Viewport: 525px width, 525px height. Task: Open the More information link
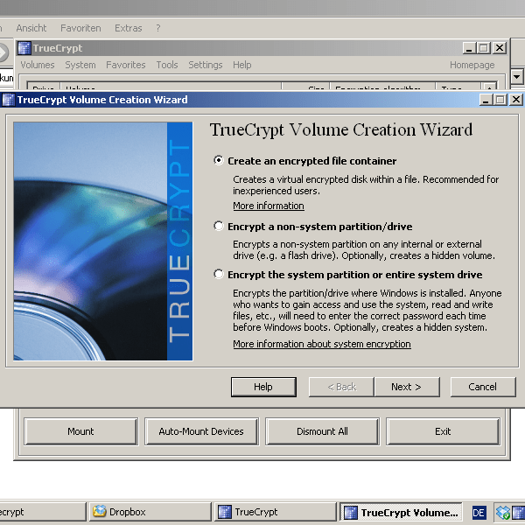click(269, 206)
